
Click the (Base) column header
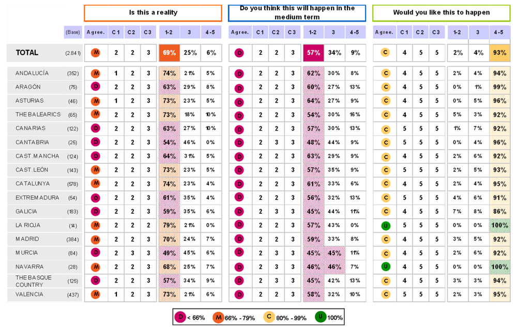point(73,32)
